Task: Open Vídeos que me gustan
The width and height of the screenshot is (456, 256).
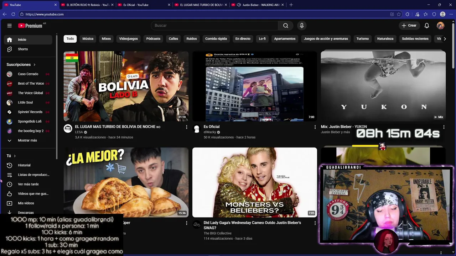Action: (x=28, y=194)
